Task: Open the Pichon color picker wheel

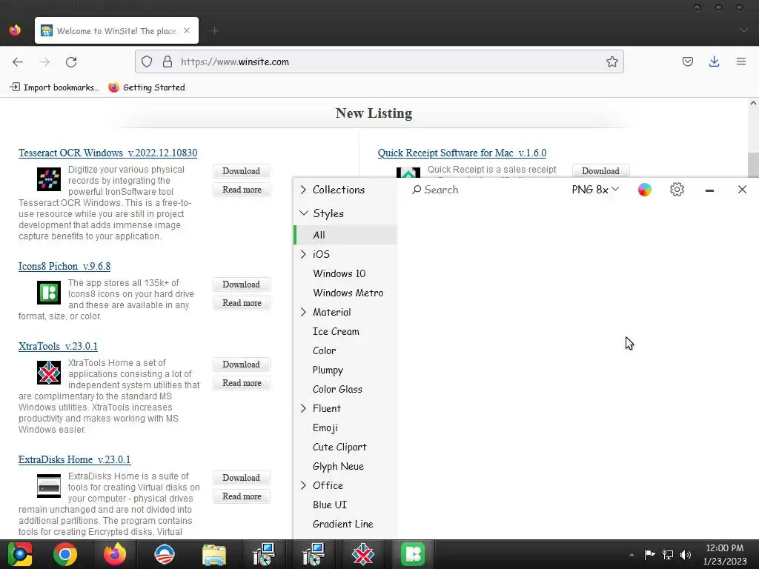Action: point(644,190)
